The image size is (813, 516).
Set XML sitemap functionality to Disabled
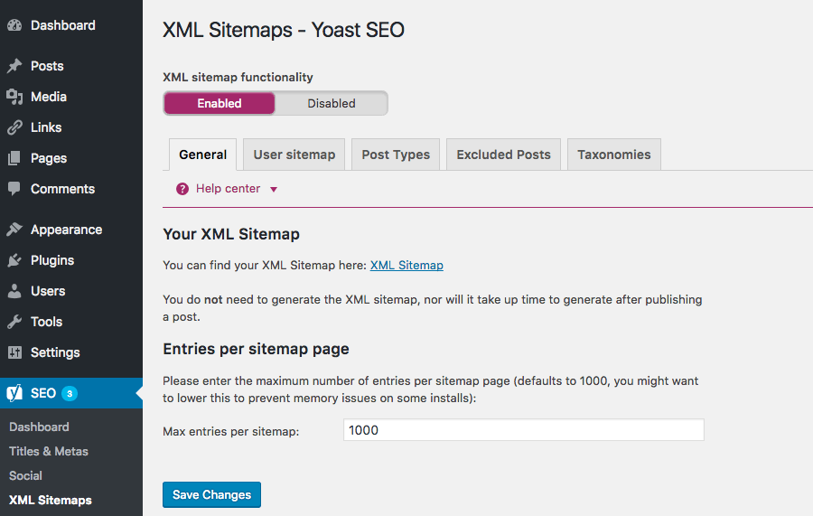[332, 103]
